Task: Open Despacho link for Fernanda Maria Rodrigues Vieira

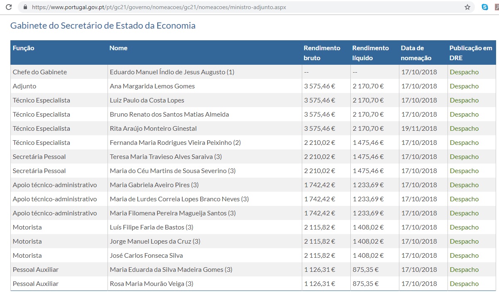Action: [x=464, y=142]
